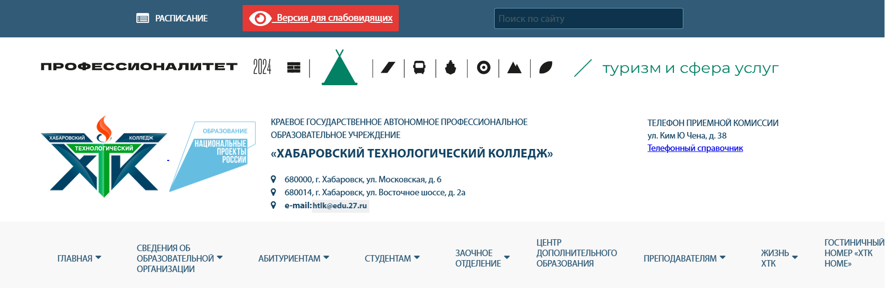Click the circular target icon in banner
The height and width of the screenshot is (288, 885).
click(x=484, y=67)
